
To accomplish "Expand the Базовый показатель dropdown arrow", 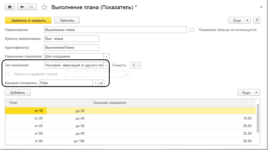I will click(x=96, y=83).
